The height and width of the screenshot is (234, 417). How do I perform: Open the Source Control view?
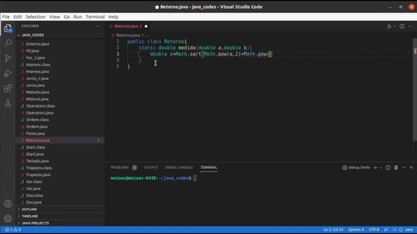[8, 58]
